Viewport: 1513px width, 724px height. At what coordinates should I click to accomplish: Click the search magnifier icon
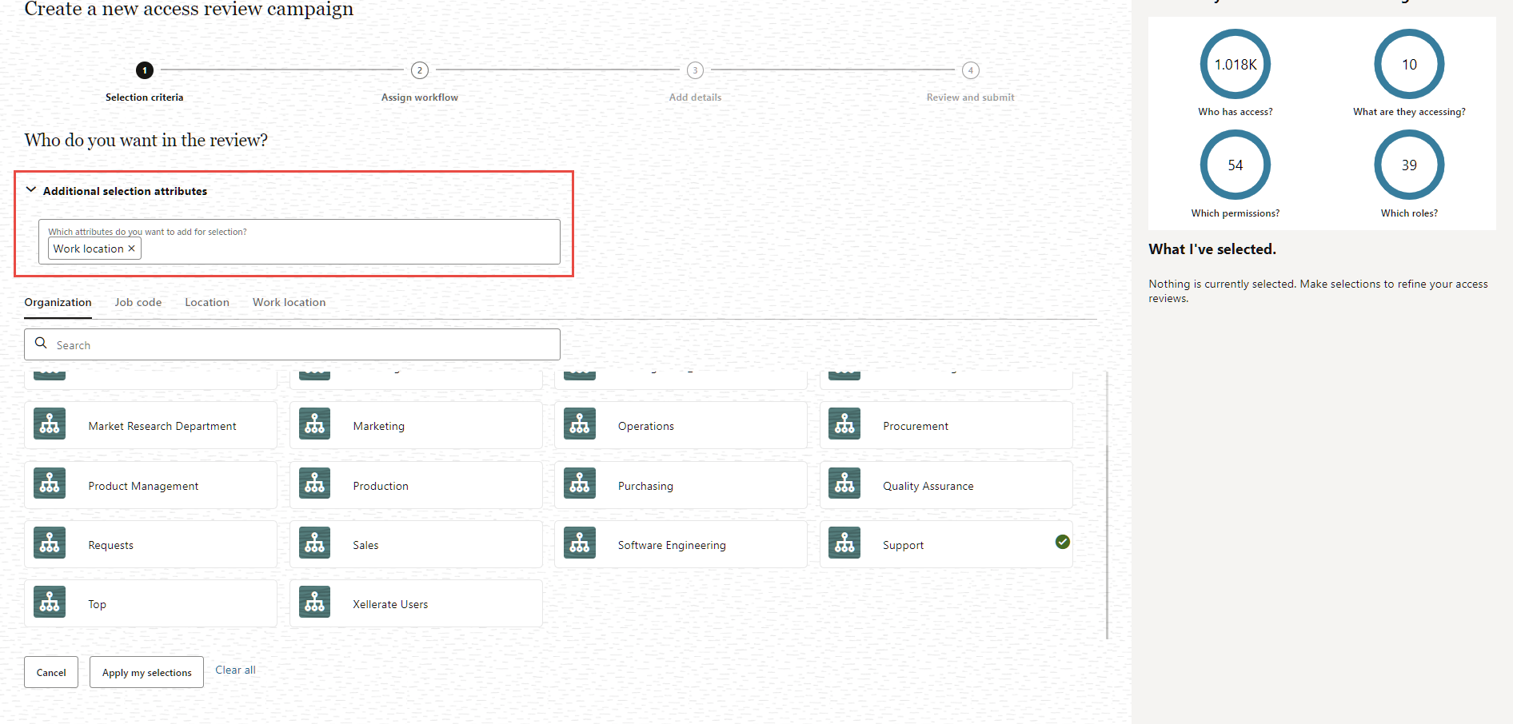[x=41, y=344]
